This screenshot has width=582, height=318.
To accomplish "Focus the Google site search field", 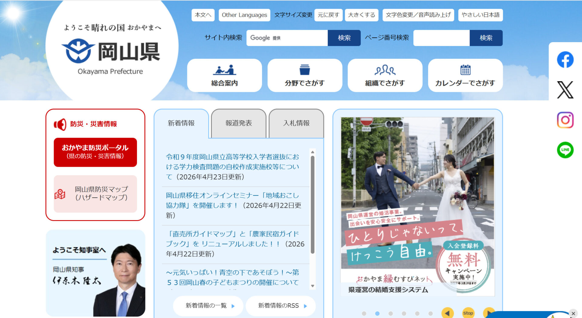I will pos(287,38).
